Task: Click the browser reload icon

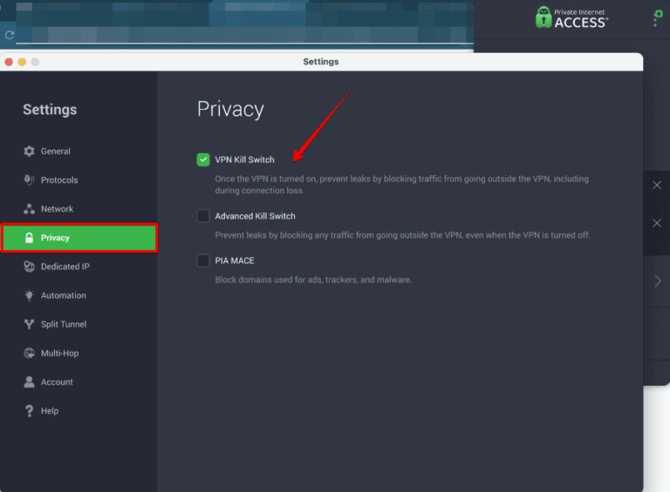Action: coord(10,35)
